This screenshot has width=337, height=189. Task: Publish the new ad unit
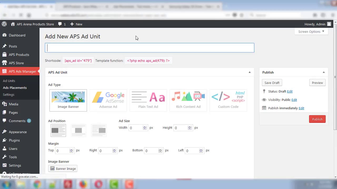click(317, 119)
